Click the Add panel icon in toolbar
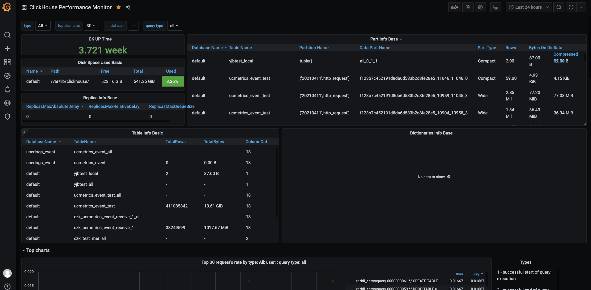The width and height of the screenshot is (591, 290). coord(454,7)
